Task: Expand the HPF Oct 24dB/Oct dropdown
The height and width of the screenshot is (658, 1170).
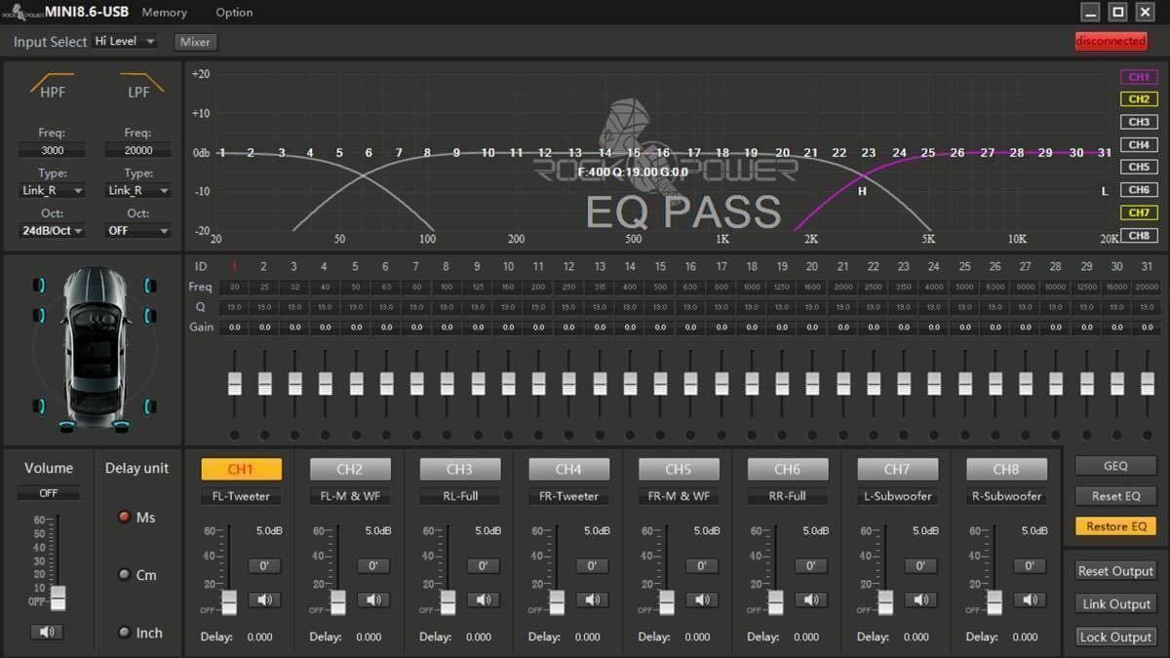Action: (x=53, y=231)
